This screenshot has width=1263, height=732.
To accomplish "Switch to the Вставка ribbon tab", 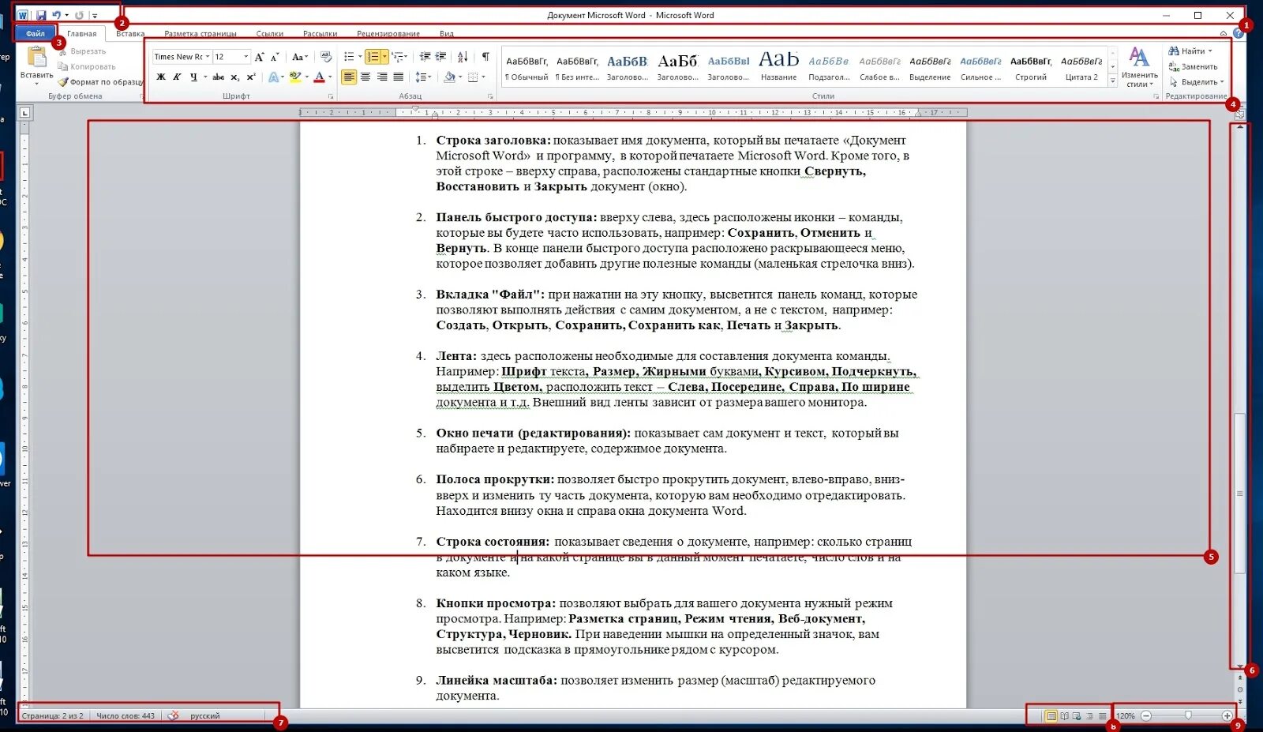I will click(x=130, y=34).
